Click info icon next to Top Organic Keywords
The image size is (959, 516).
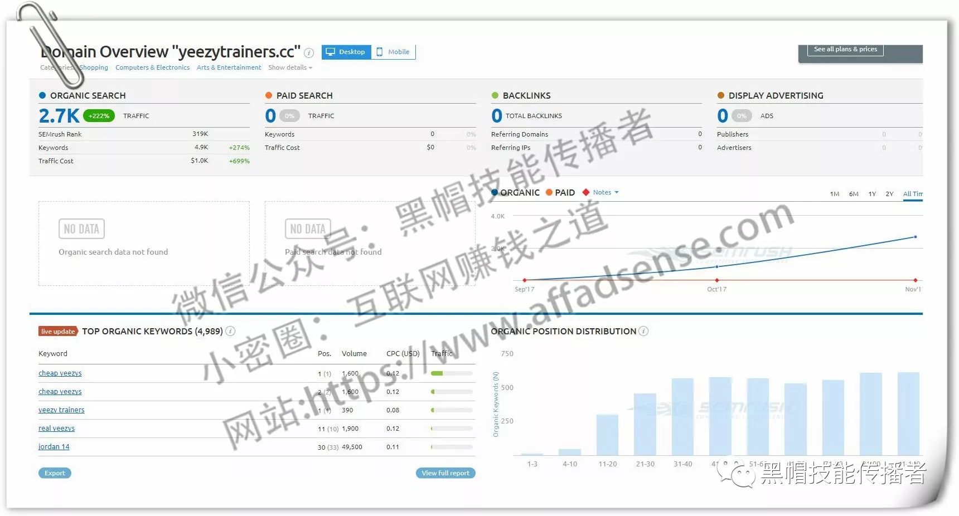pos(230,331)
